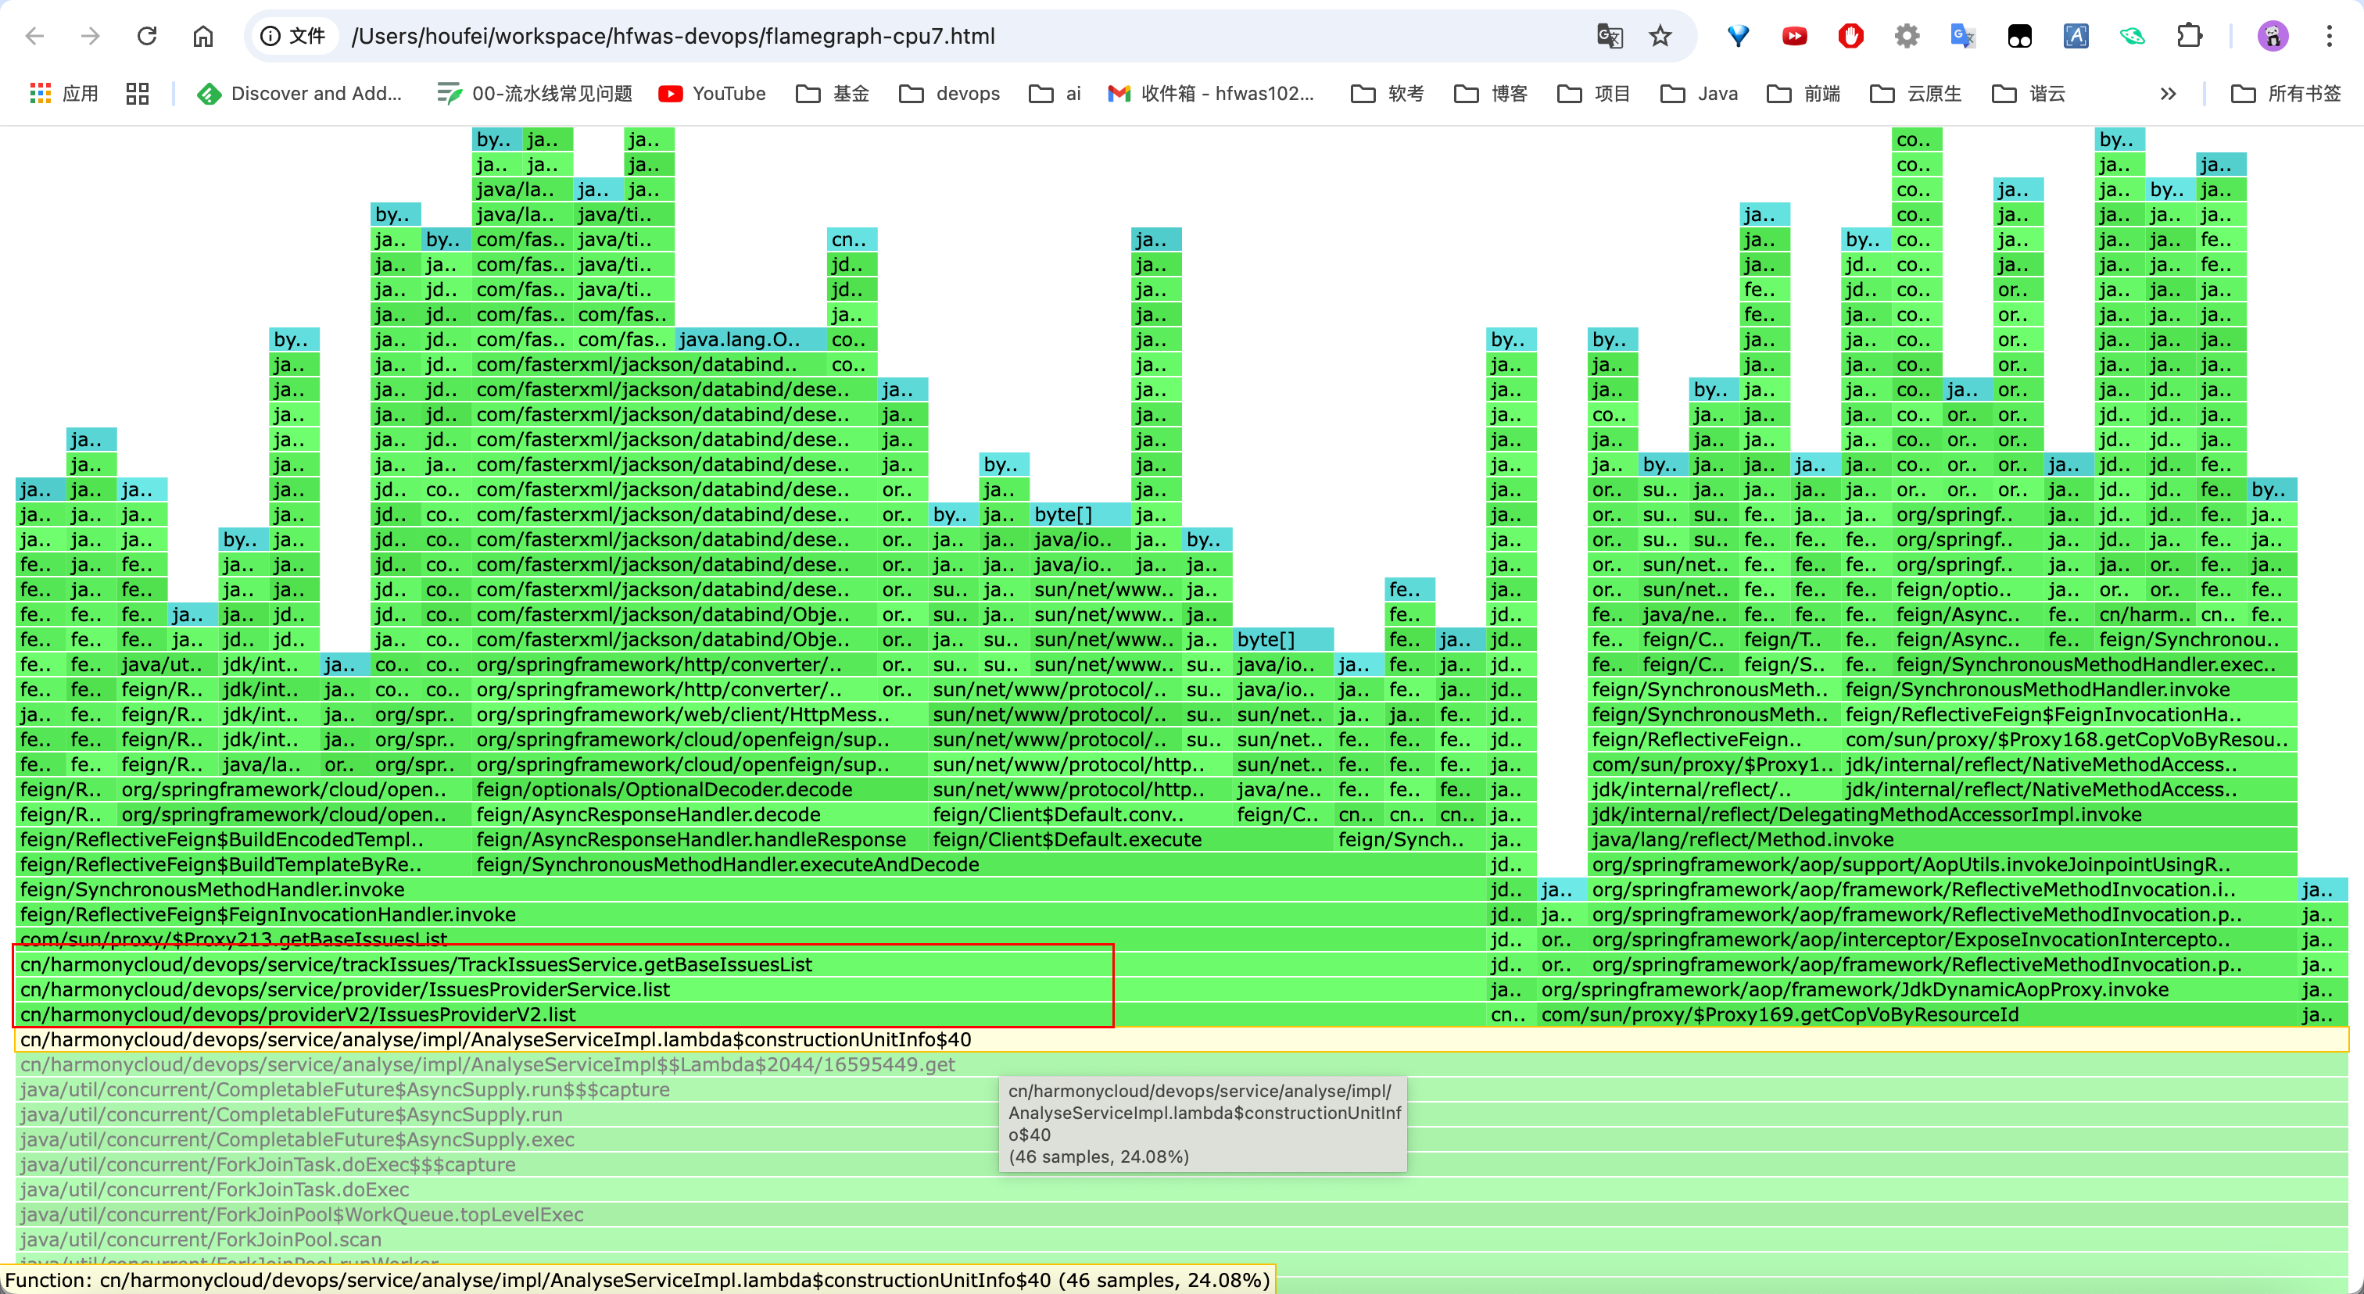
Task: Click the browser reload page icon
Action: [147, 36]
